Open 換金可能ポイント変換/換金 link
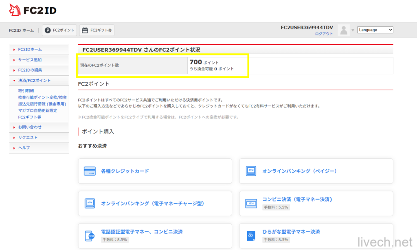Viewport: 417px width, 250px height. [x=42, y=97]
